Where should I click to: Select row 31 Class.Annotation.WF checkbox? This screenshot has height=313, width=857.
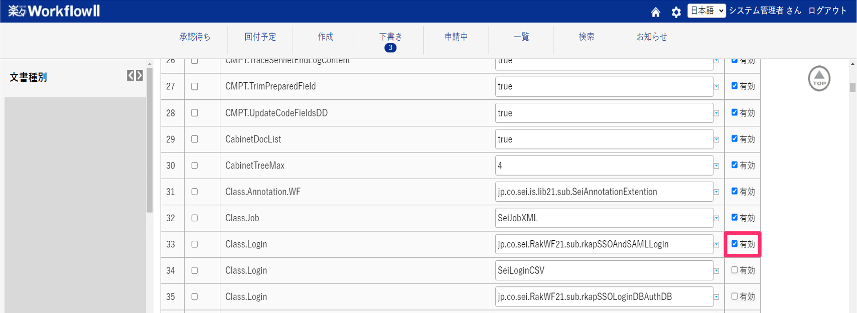pos(195,192)
